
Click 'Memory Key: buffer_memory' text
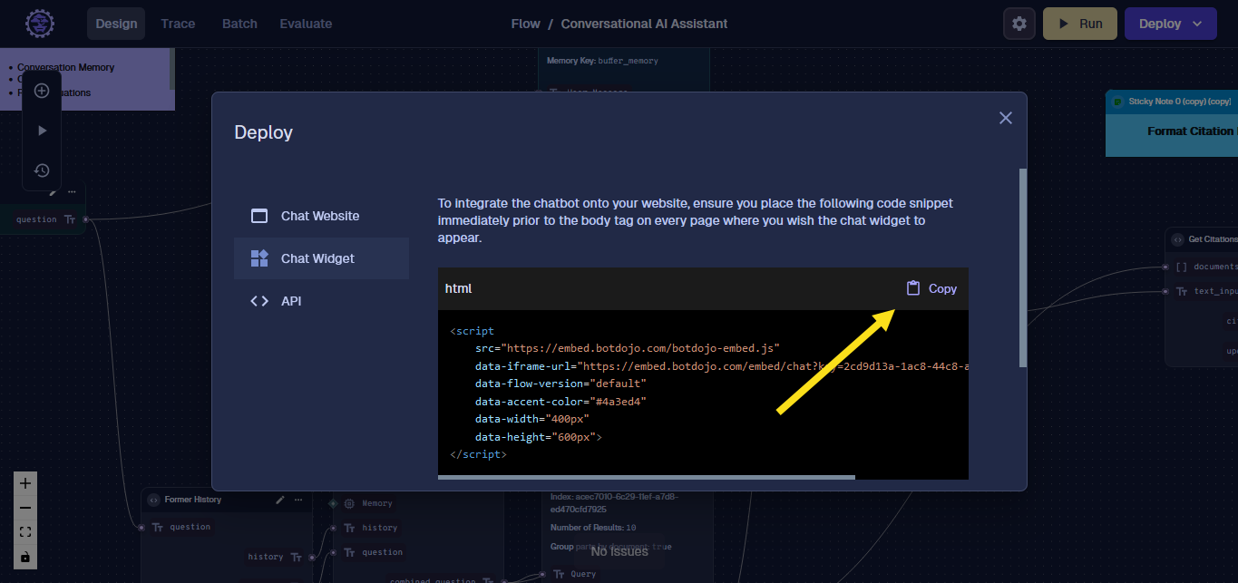click(602, 61)
